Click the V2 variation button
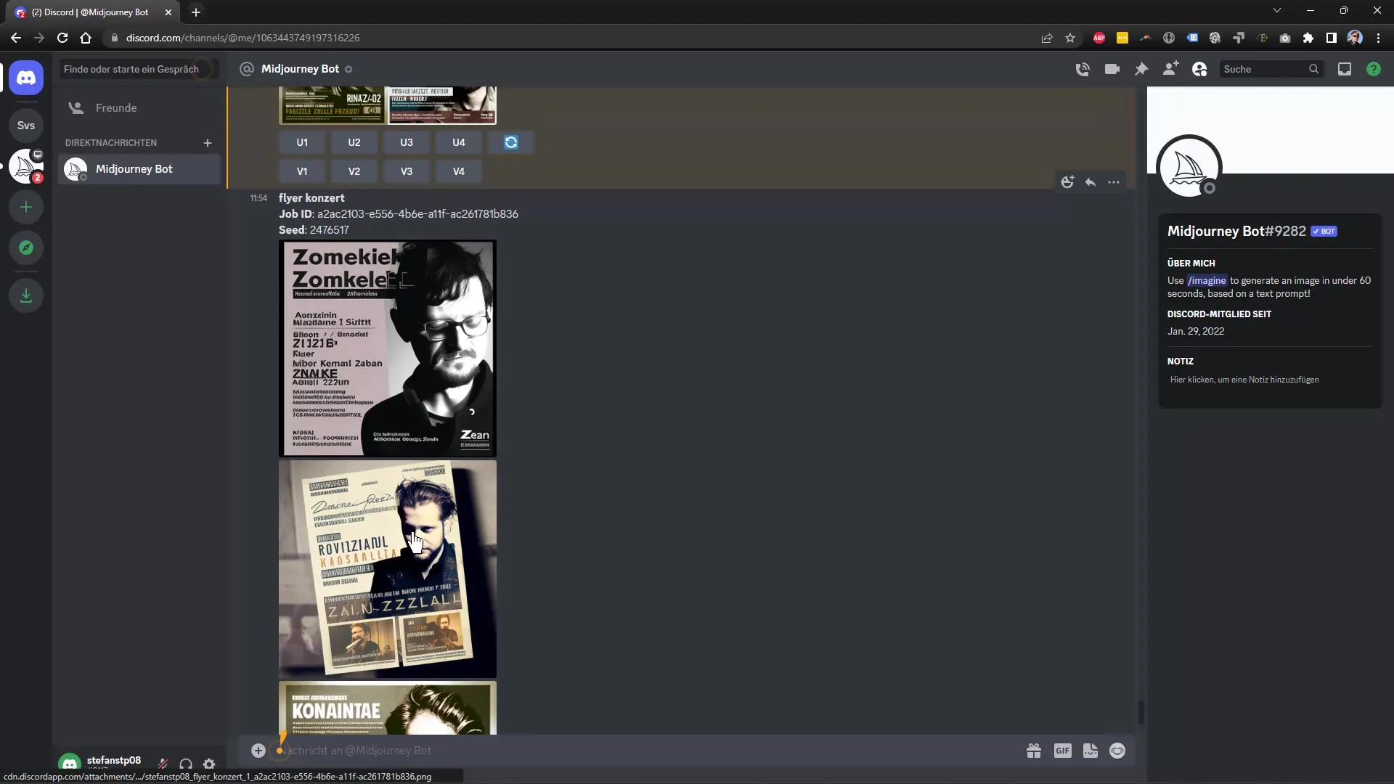Screen dimensions: 1394x784 pos(354,171)
